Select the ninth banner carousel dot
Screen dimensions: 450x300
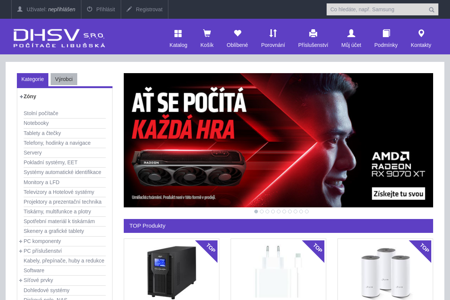tap(301, 211)
